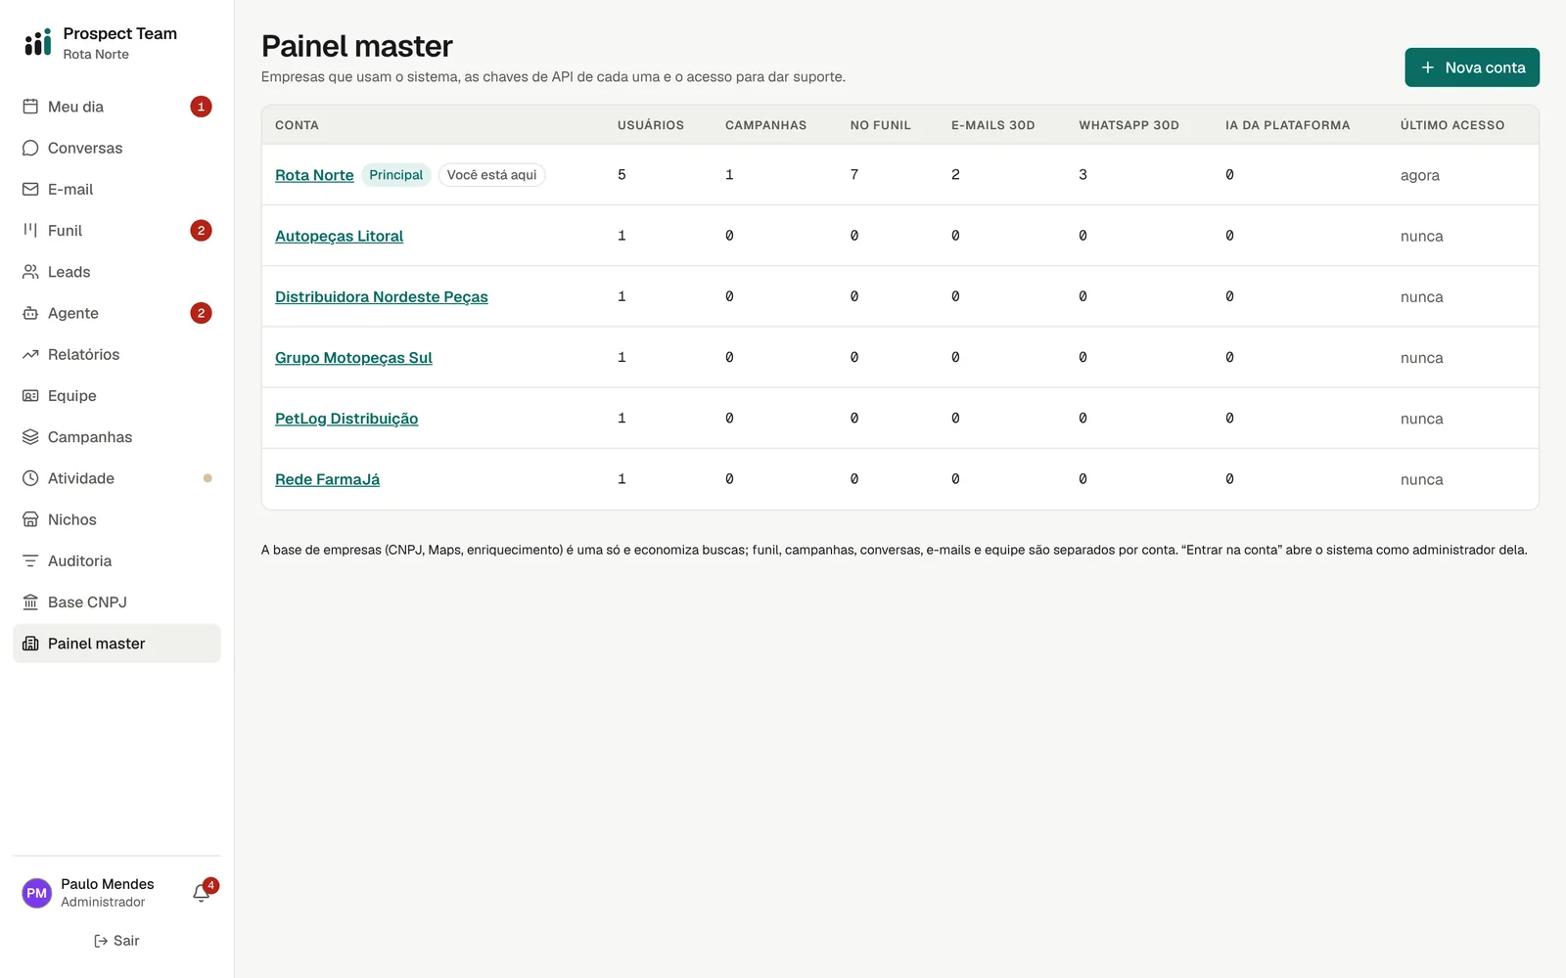Click the Principal badge on Rota Norte
This screenshot has width=1566, height=978.
pos(396,175)
